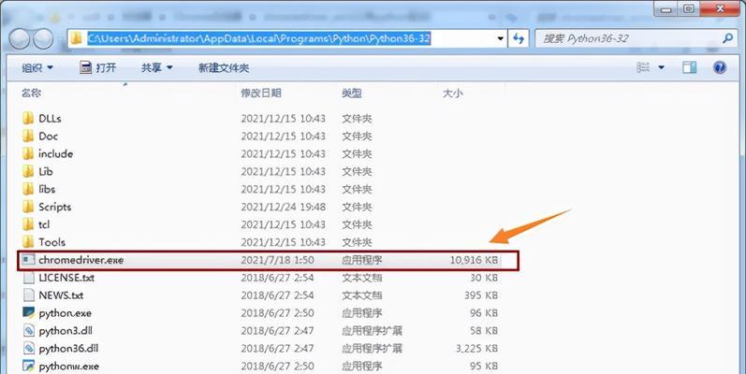
Task: Select the Scripts folder icon
Action: click(x=28, y=207)
